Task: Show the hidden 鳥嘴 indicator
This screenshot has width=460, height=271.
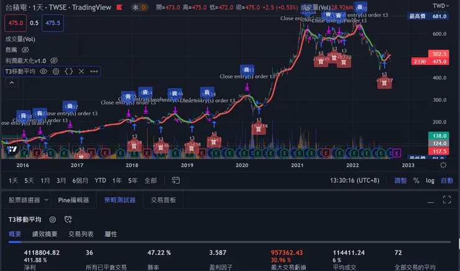Action: coord(25,50)
